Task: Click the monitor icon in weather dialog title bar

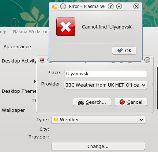Action: pyautogui.click(x=42, y=60)
